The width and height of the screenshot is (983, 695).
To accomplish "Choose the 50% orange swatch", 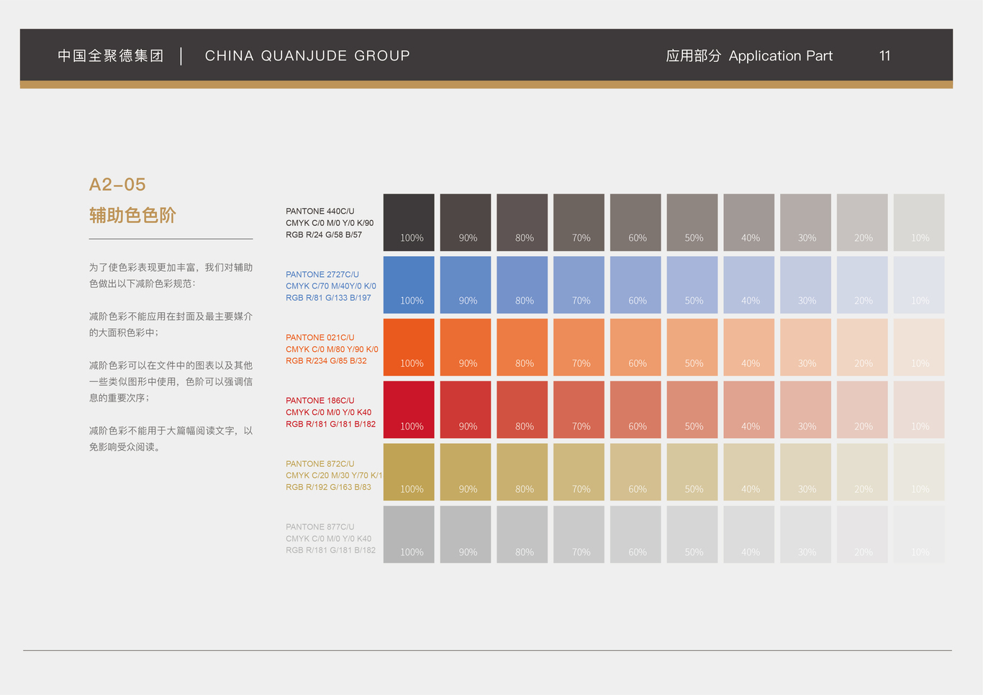I will tap(692, 347).
